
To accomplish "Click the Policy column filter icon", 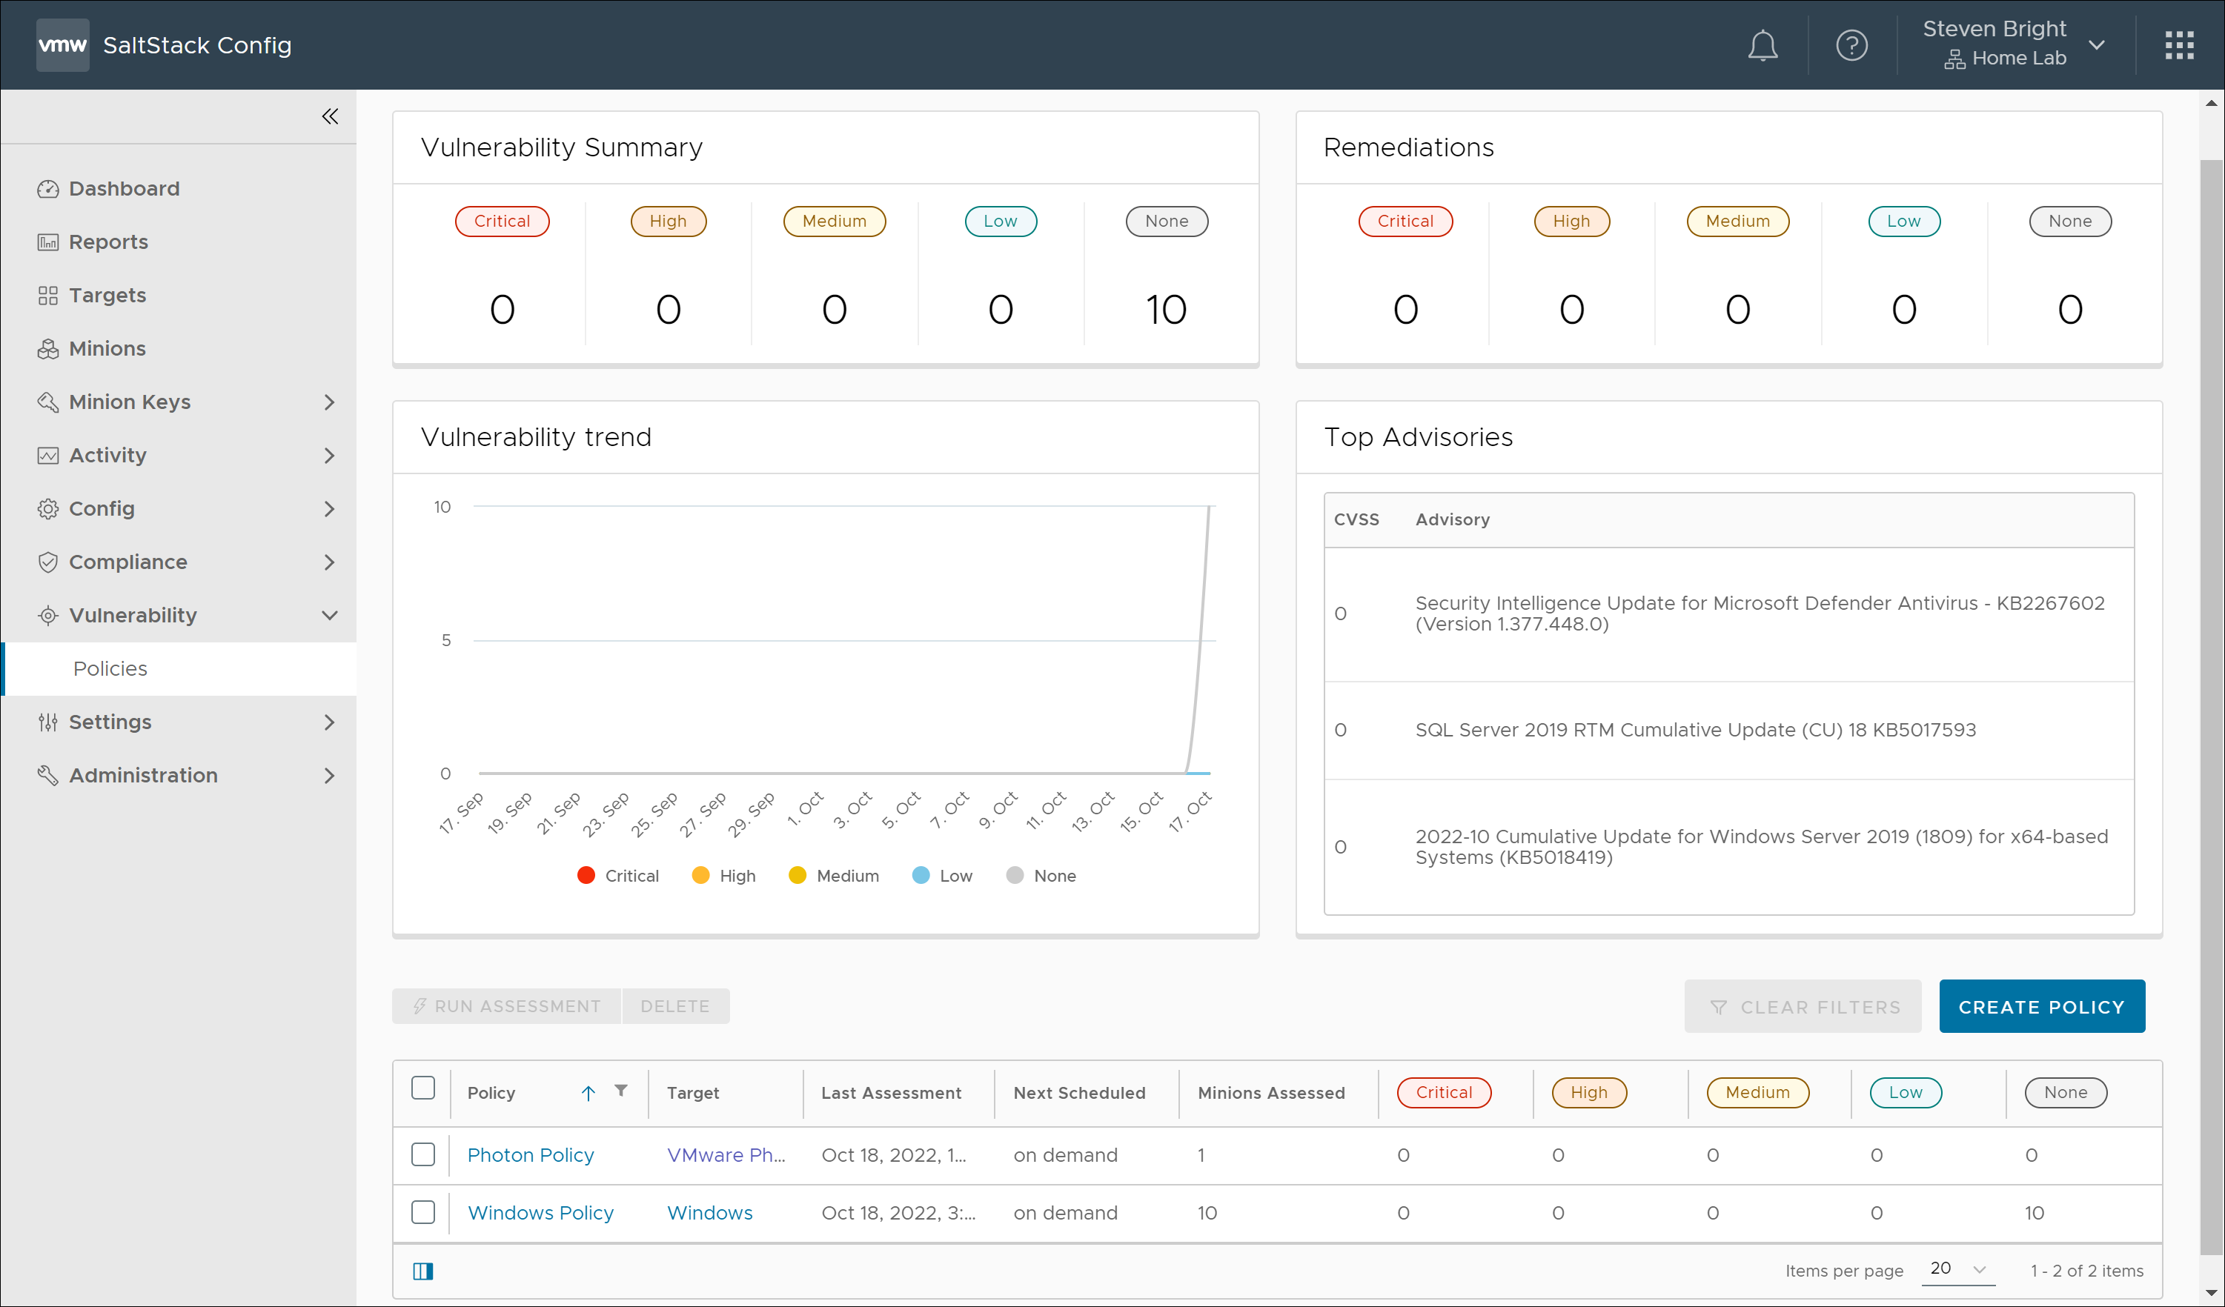I will tap(620, 1091).
